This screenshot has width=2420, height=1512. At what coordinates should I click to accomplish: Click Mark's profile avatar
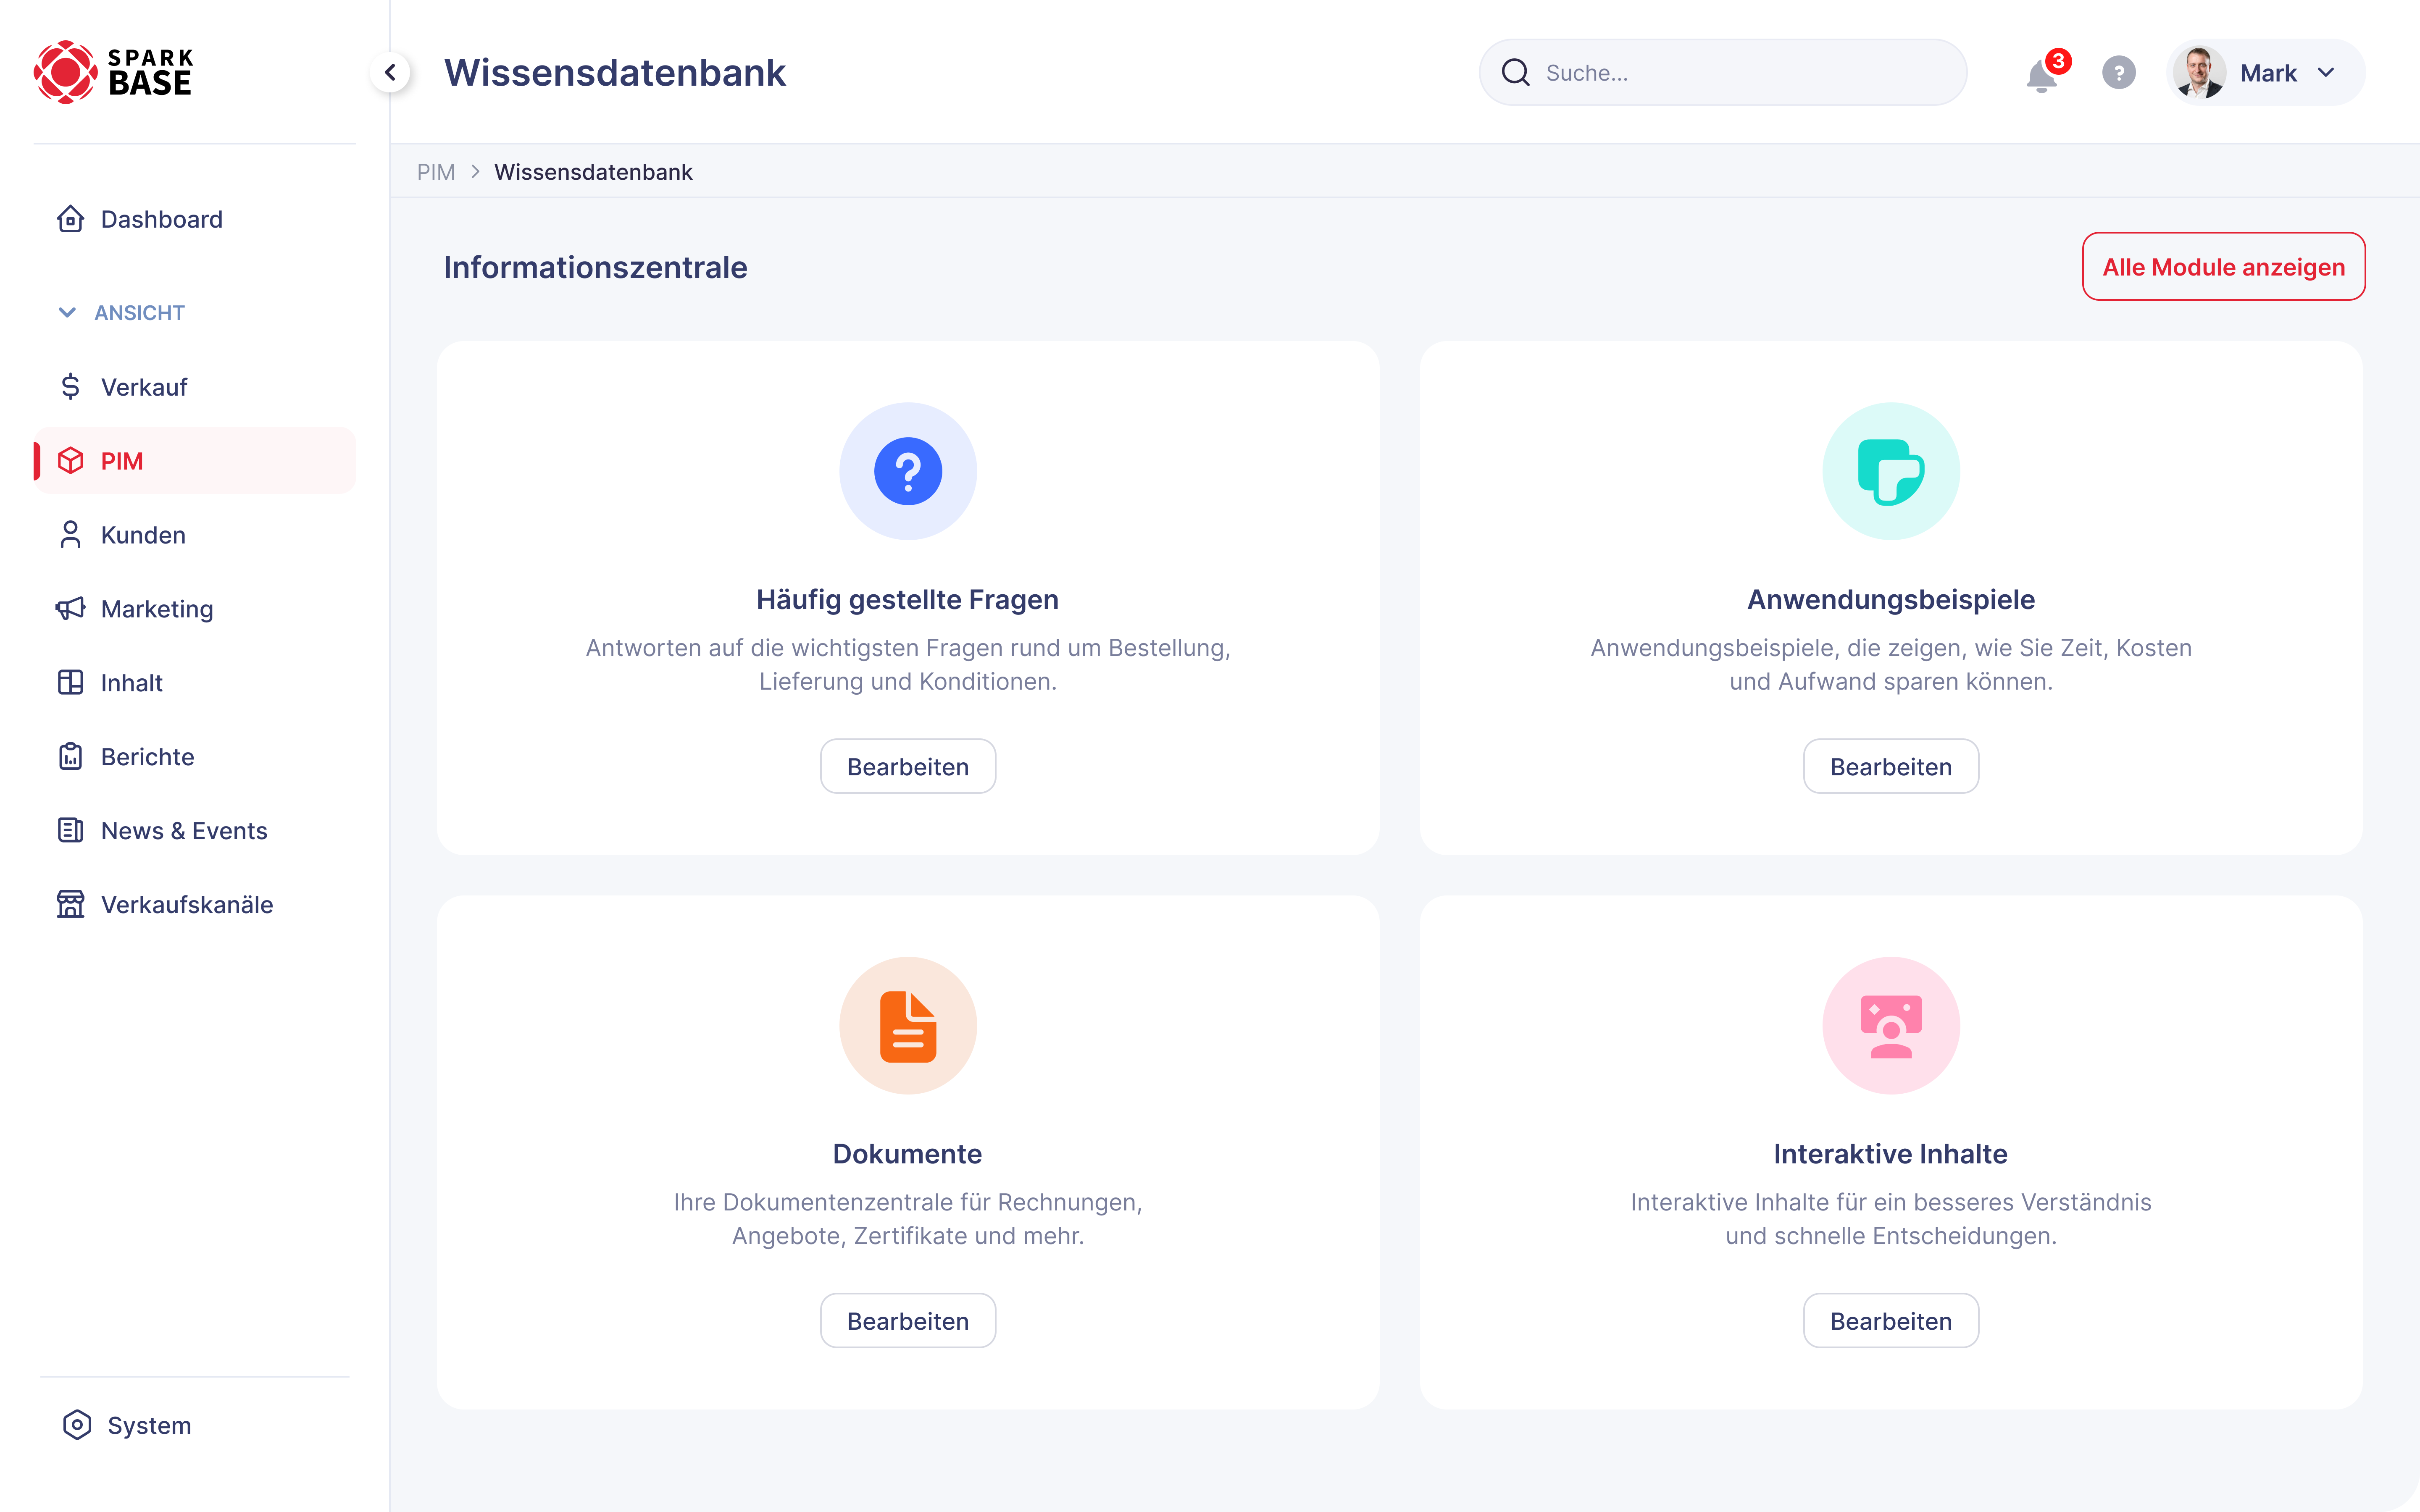tap(2198, 72)
